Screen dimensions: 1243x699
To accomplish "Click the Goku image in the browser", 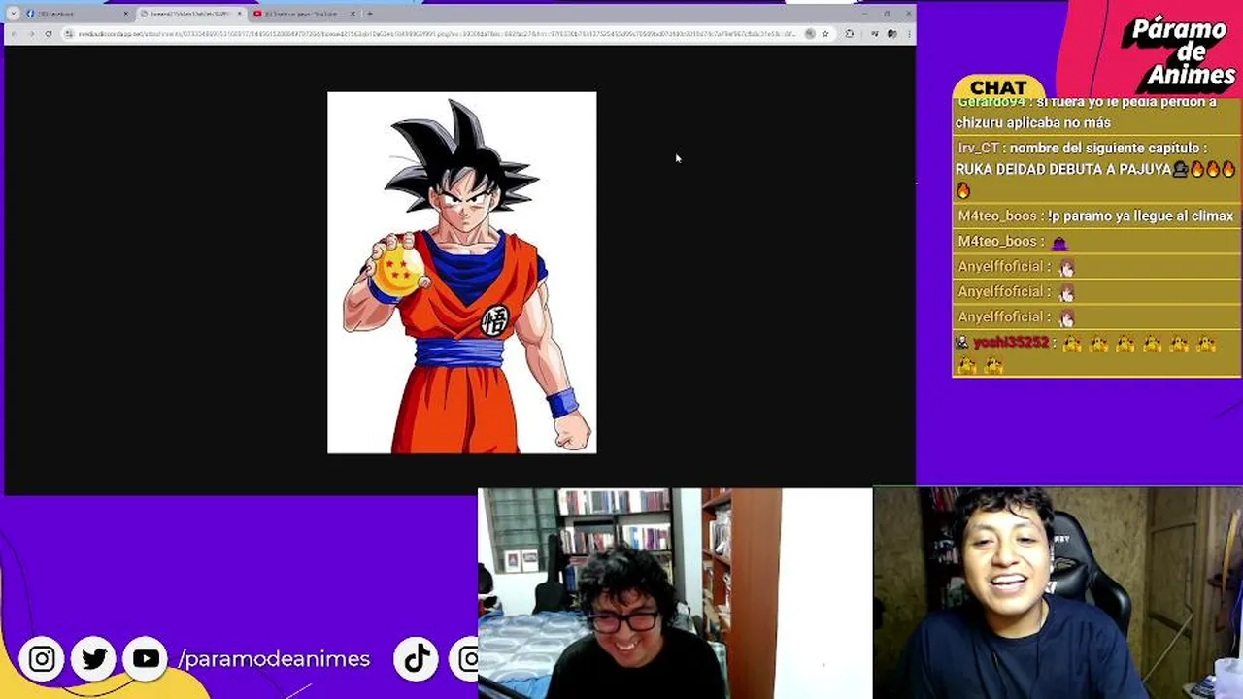I will 462,273.
